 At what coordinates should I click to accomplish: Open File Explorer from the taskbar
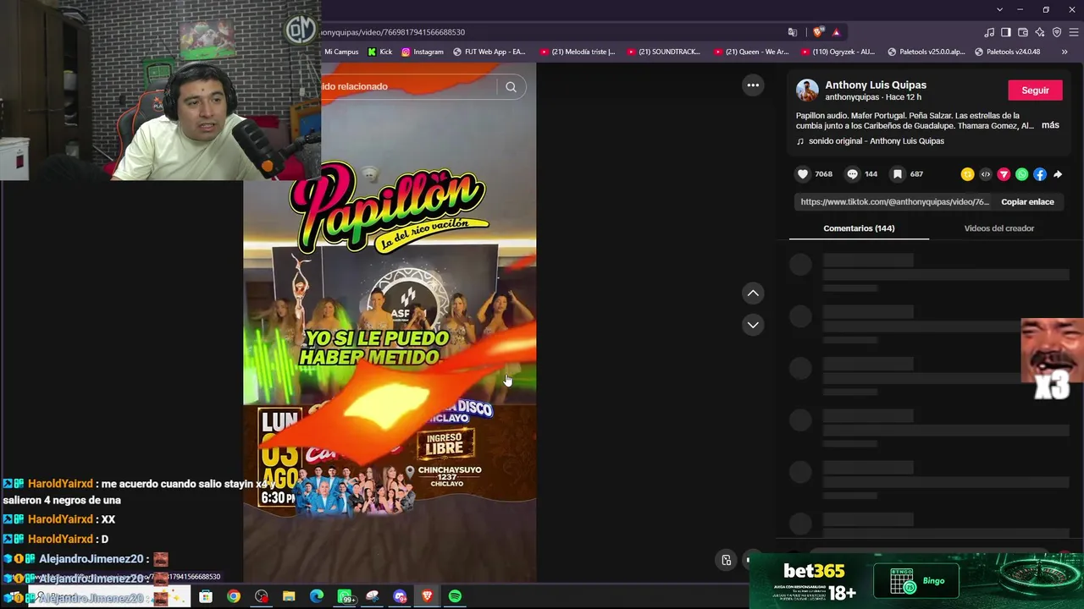click(x=289, y=596)
